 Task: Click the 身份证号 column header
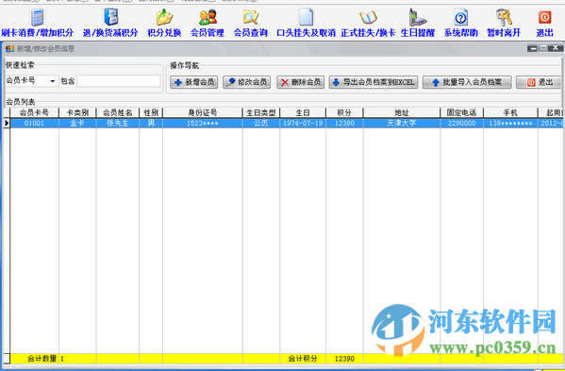(x=203, y=112)
